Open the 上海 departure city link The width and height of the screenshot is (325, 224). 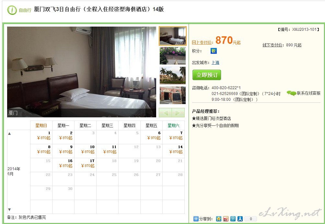(215, 63)
